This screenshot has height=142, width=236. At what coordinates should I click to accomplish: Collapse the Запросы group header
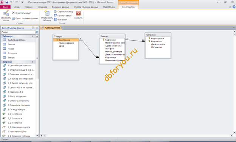[33, 62]
